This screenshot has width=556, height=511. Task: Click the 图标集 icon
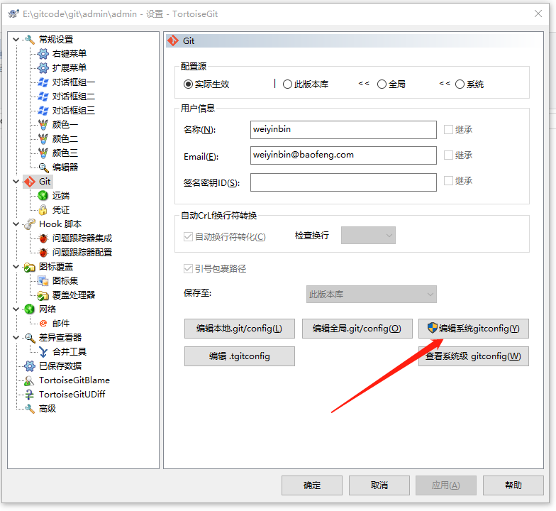43,281
